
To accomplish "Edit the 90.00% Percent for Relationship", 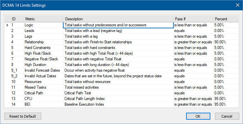I will (x=226, y=42).
